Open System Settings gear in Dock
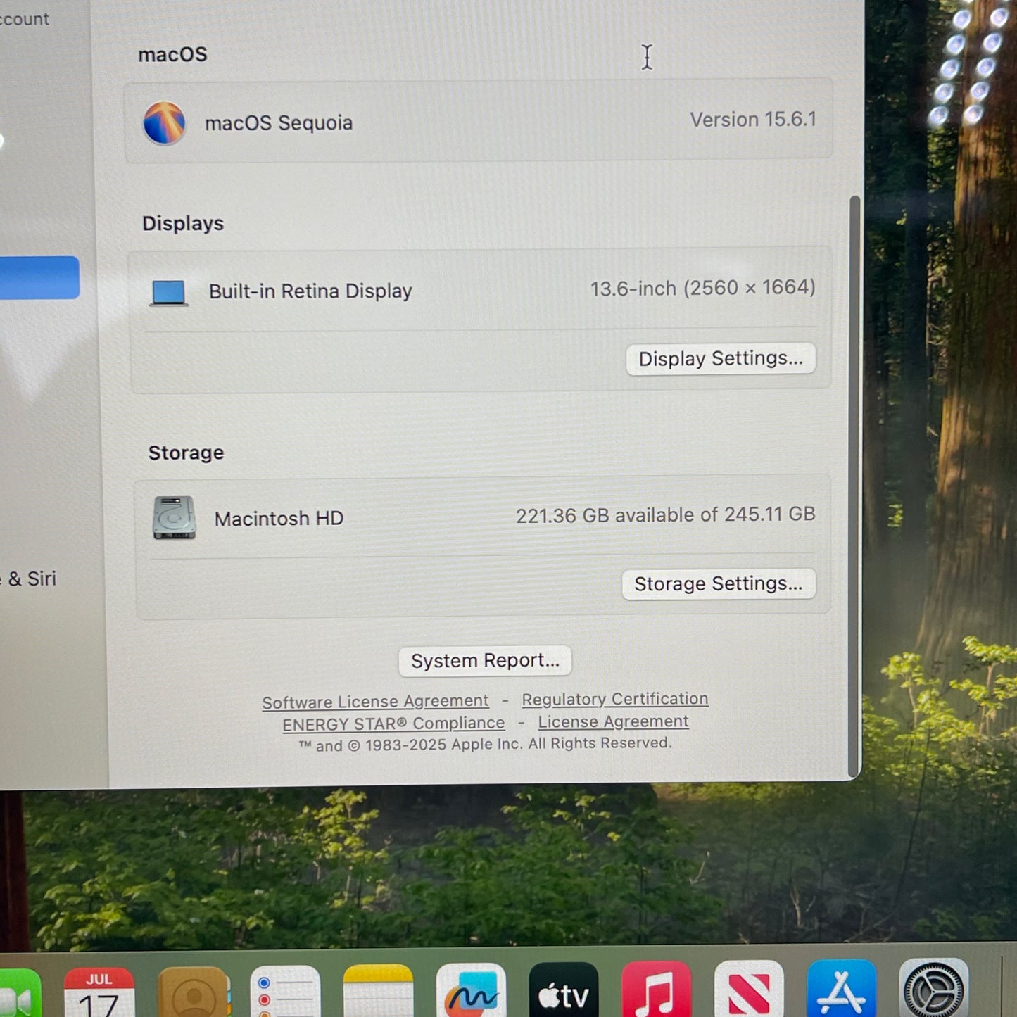 click(x=934, y=987)
